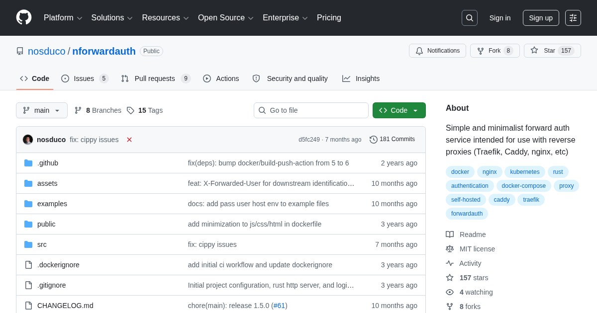Switch to the Security and quality tab
597x313 pixels.
point(290,78)
